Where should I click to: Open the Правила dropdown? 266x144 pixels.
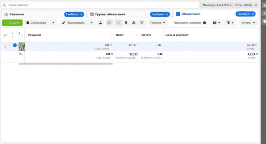click(x=158, y=23)
